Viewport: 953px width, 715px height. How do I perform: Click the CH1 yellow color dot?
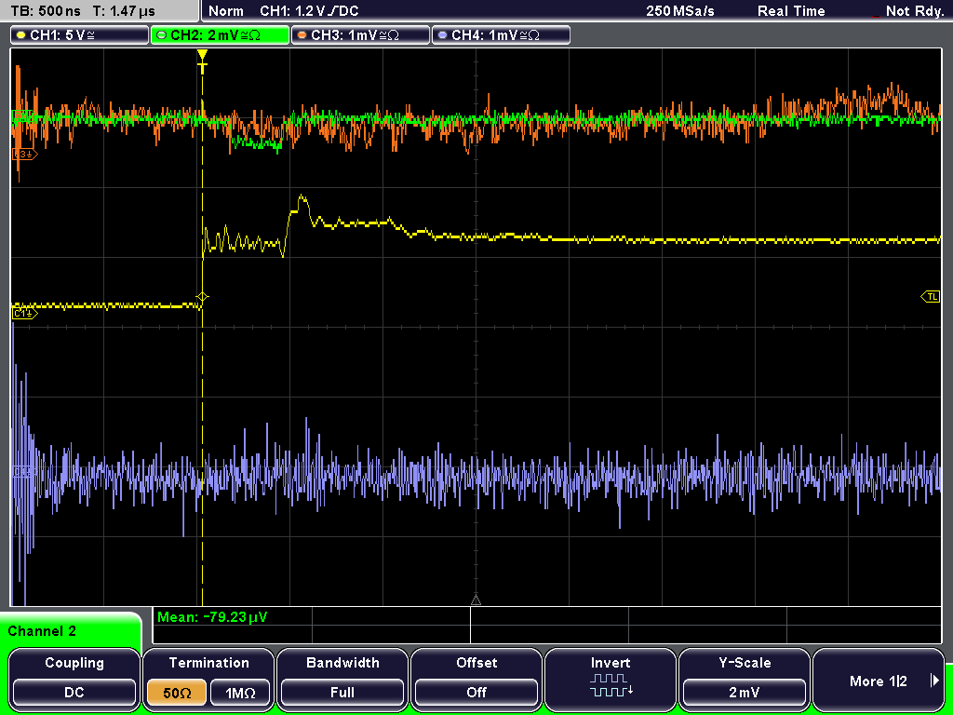21,35
